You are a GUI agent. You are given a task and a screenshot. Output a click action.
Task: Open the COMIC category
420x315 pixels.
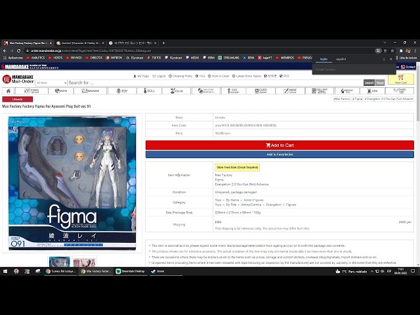32,91
